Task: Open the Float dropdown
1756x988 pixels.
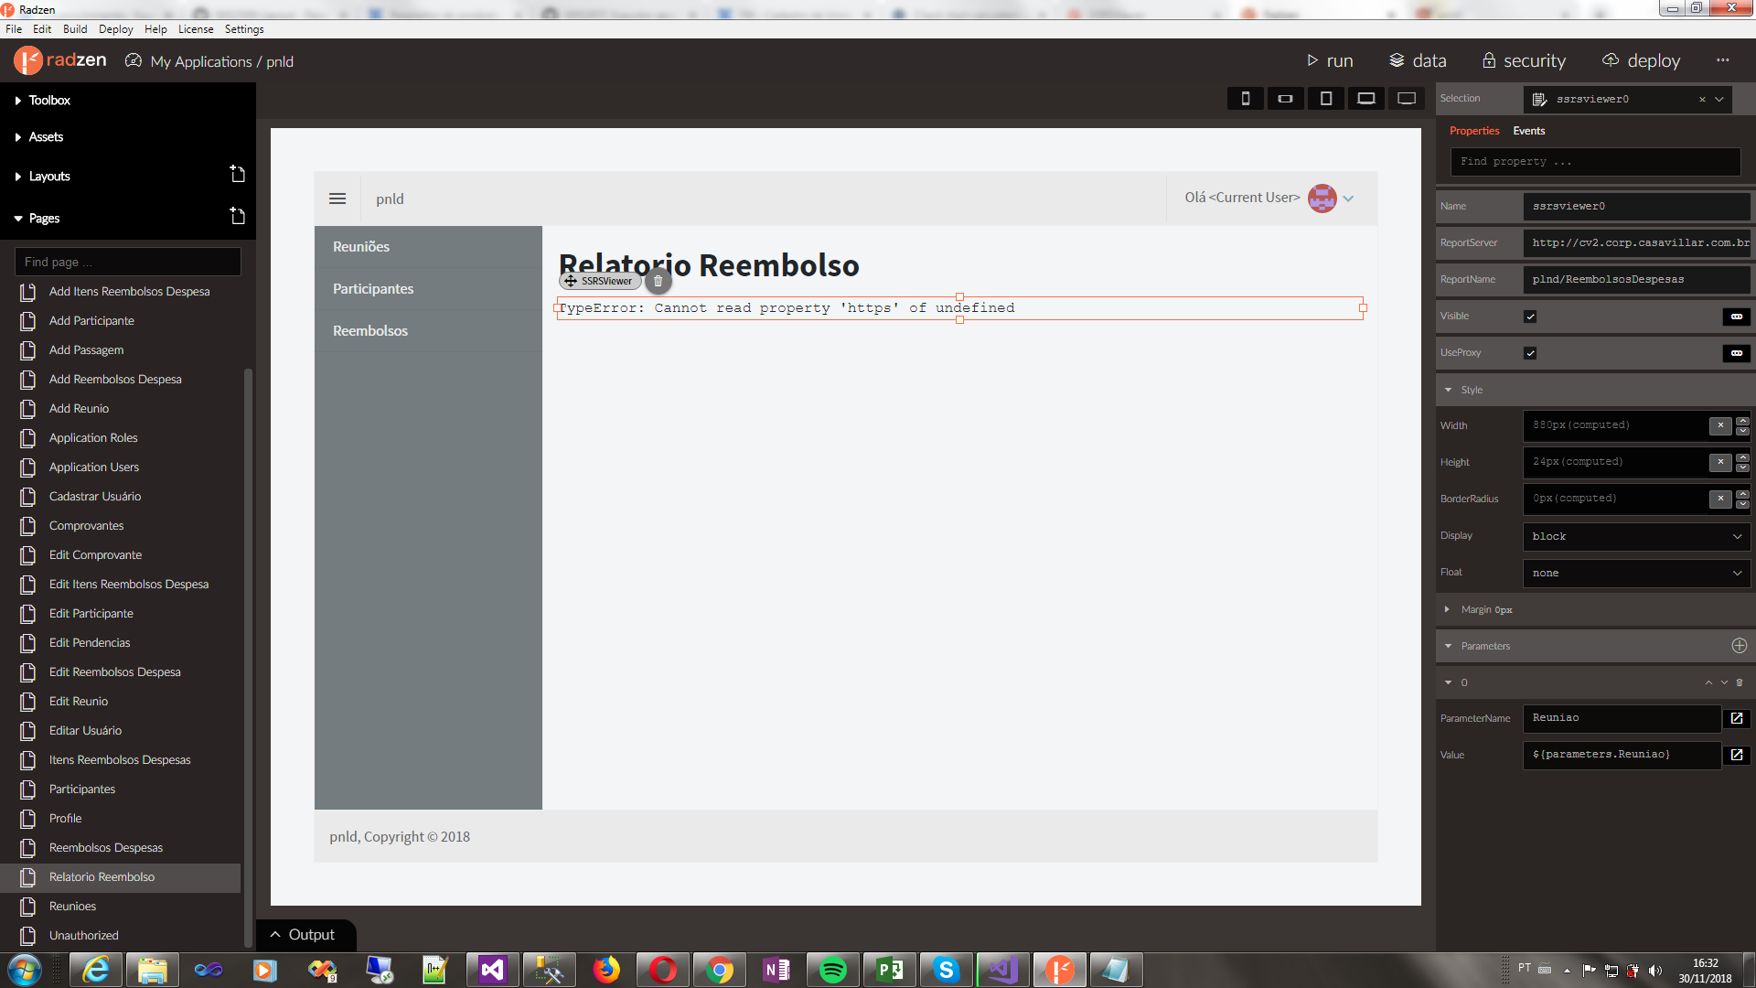Action: coord(1636,573)
